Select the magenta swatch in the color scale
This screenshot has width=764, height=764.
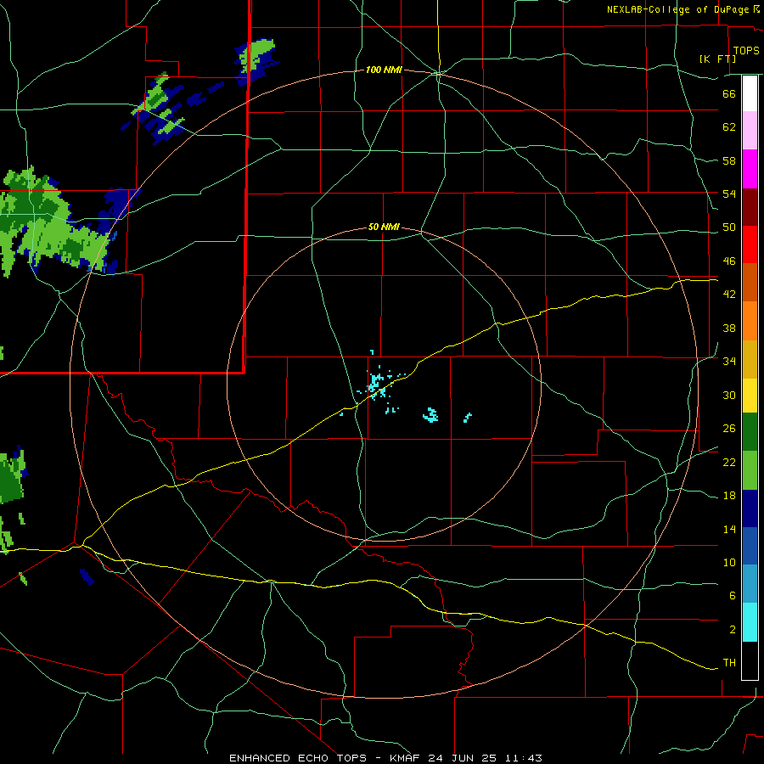coord(750,169)
